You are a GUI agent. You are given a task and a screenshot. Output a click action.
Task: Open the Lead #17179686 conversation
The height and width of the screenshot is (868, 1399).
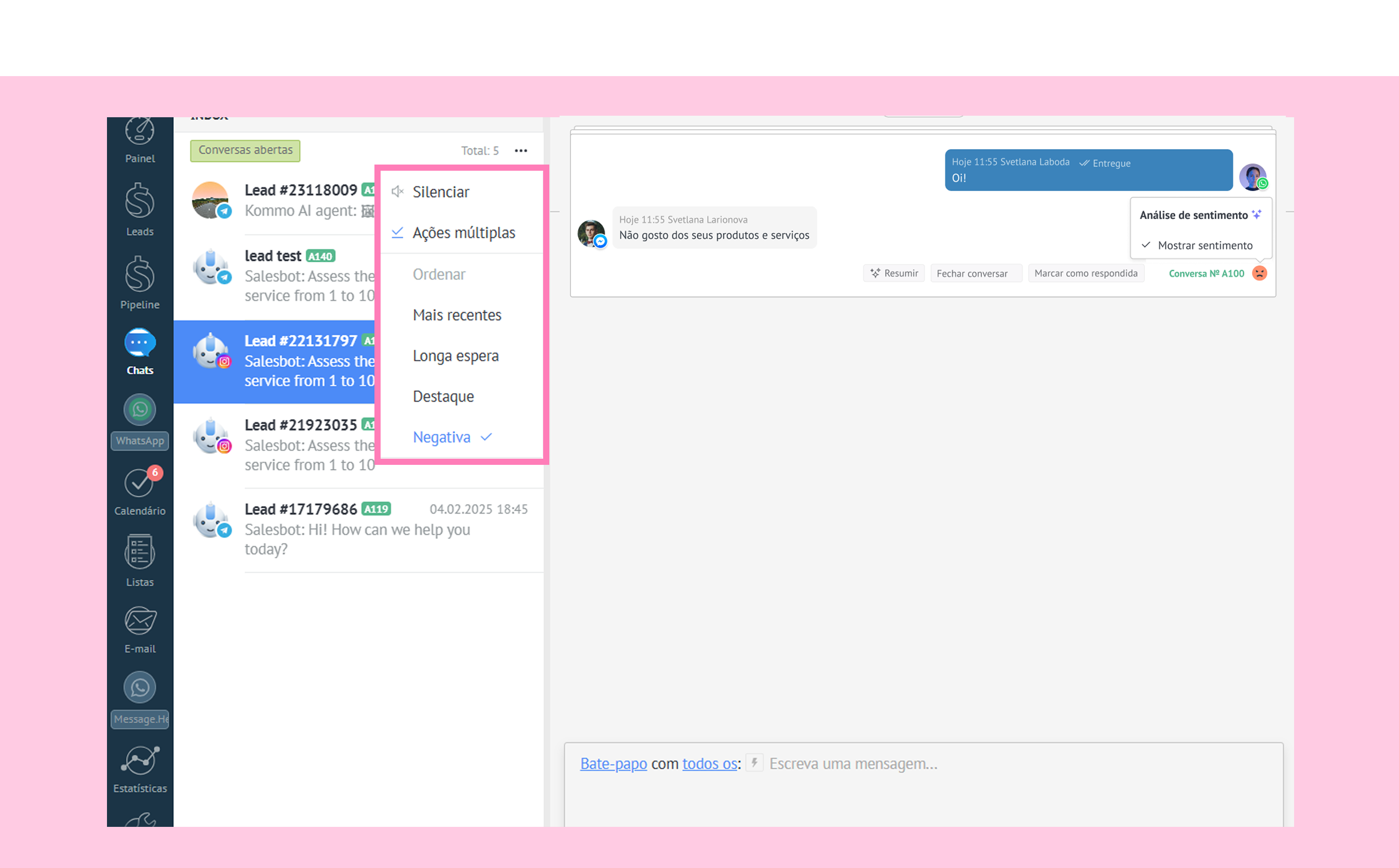359,530
